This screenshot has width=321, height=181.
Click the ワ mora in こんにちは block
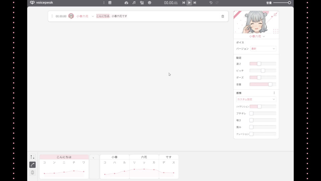84,162
